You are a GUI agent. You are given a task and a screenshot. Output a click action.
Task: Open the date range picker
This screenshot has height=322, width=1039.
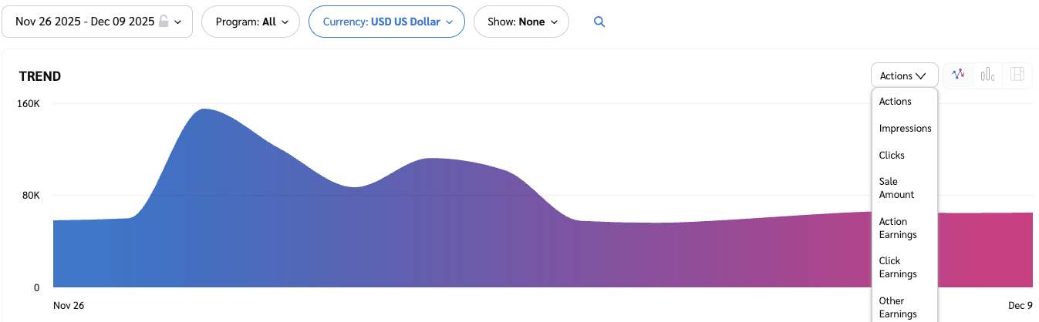[x=97, y=22]
